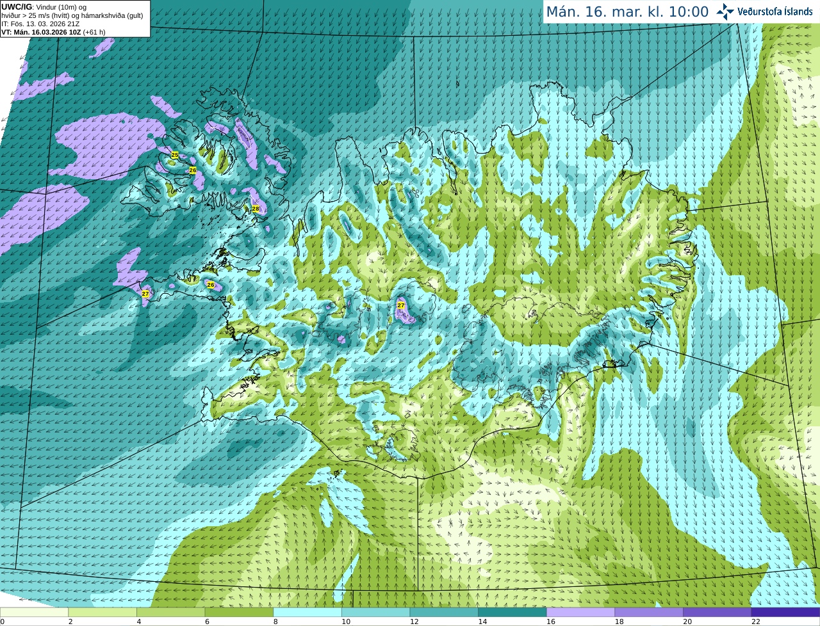Pick the medium purple 18–20 m/s swatch
The height and width of the screenshot is (626, 820).
coord(649,612)
